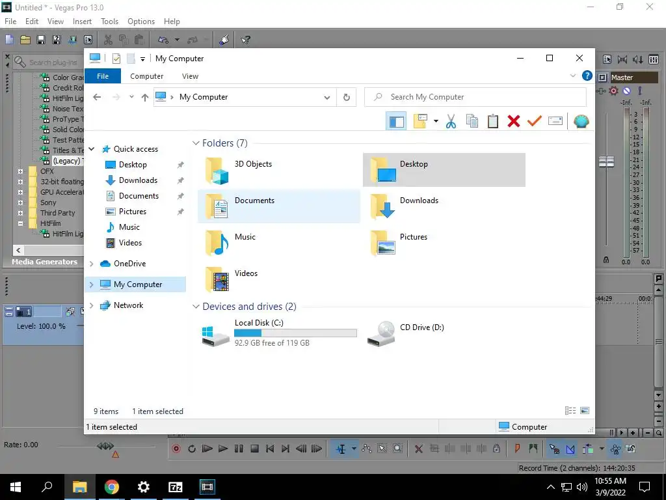
Task: Click the New project icon in Vegas toolbar
Action: (x=9, y=40)
